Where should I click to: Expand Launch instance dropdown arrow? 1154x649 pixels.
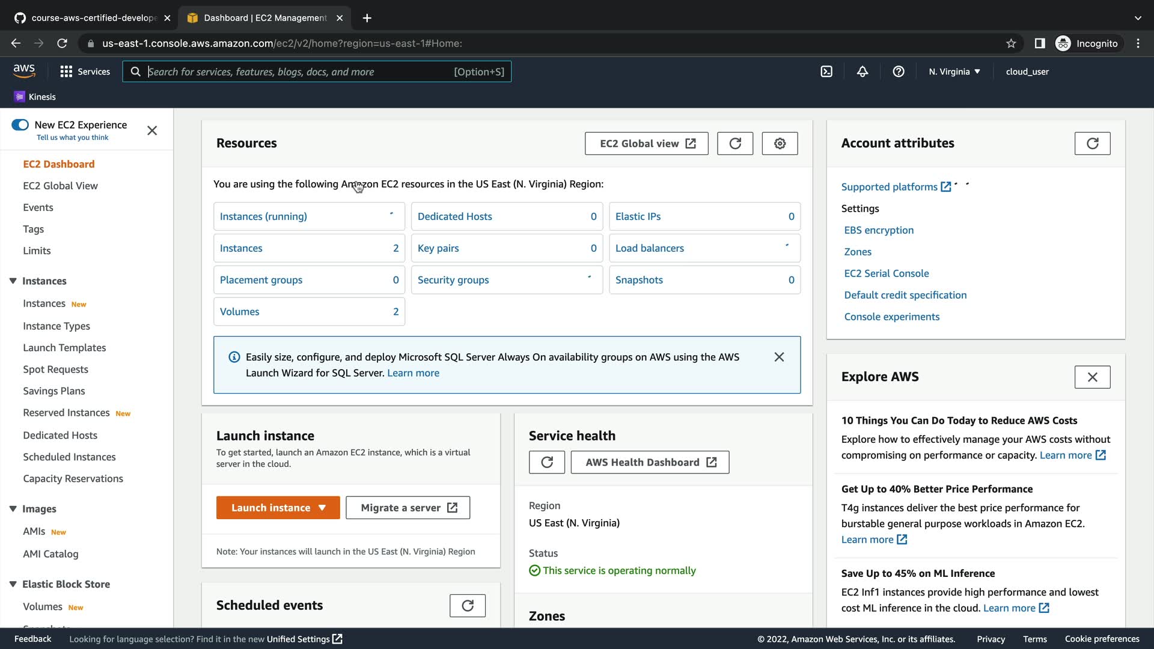(322, 508)
